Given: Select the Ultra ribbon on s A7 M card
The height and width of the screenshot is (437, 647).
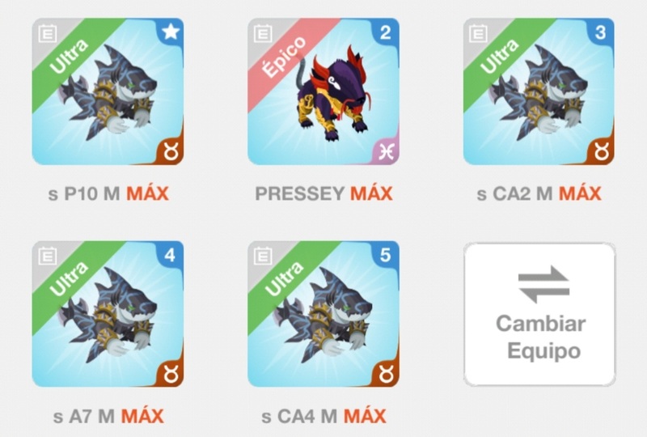Looking at the screenshot, I should (x=70, y=280).
